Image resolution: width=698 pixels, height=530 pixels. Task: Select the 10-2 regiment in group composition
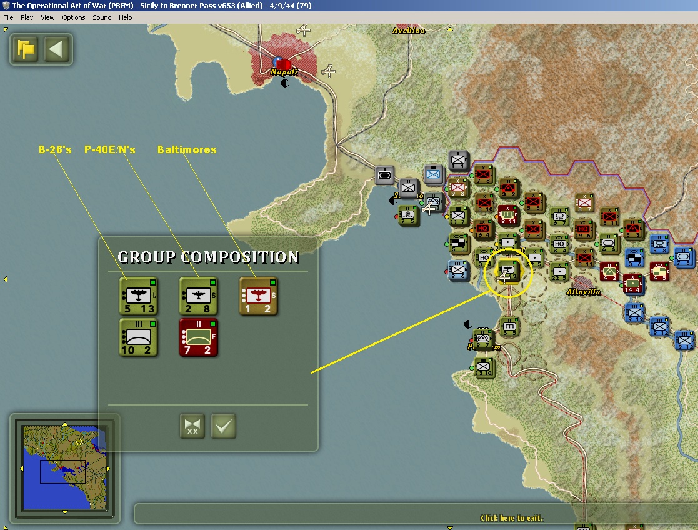coord(139,337)
